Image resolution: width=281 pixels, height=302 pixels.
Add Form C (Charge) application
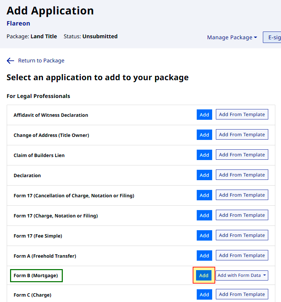click(x=204, y=295)
